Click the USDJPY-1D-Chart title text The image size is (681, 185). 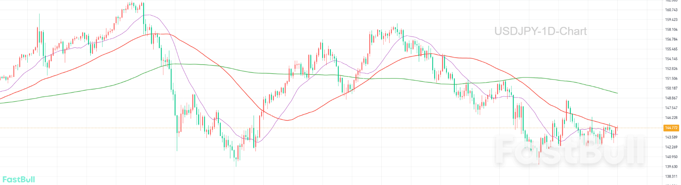point(540,31)
